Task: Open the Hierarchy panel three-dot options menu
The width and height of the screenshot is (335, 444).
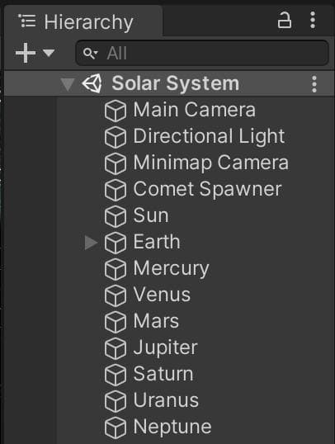Action: 313,20
